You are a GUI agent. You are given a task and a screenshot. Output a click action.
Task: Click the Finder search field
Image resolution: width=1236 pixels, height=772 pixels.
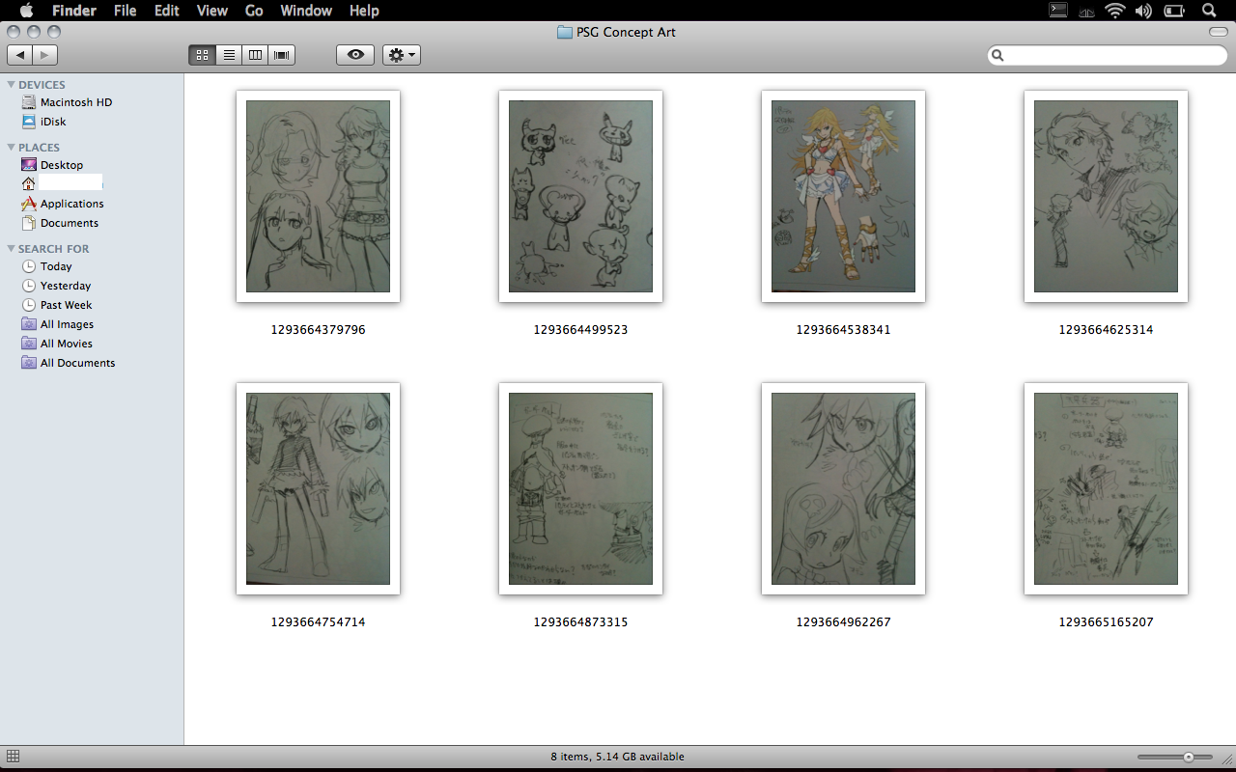coord(1108,56)
